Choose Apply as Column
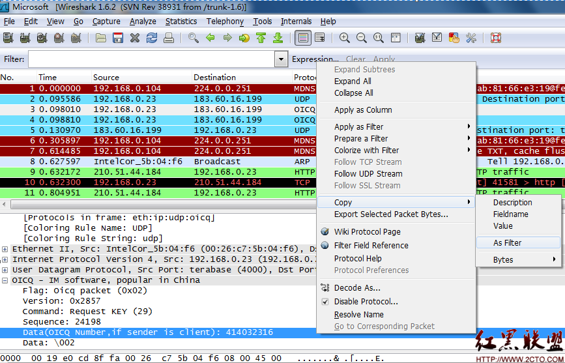The height and width of the screenshot is (363, 565). coord(396,110)
